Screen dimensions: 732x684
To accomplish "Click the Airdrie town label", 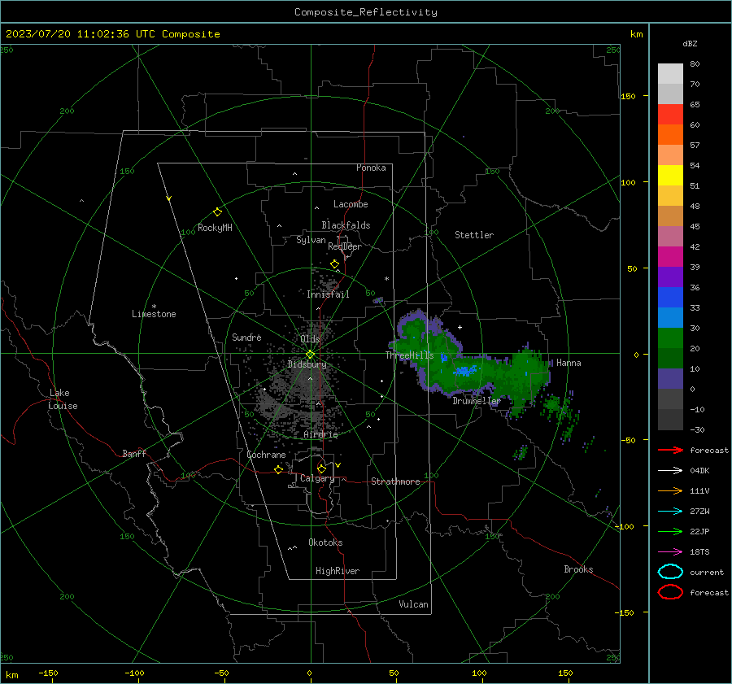I will (320, 434).
